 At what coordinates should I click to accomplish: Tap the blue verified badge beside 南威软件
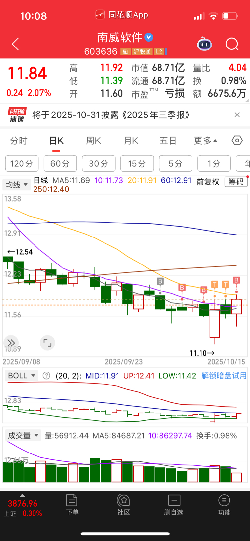[x=149, y=37]
